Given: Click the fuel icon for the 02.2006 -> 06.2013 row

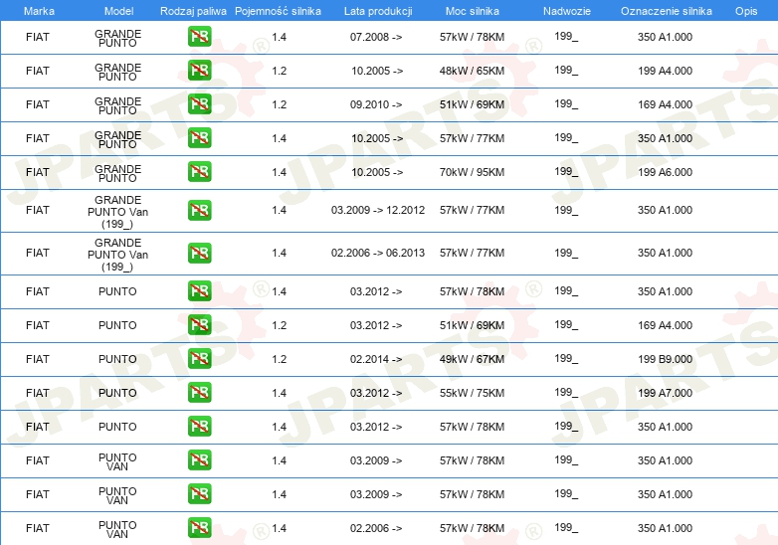Looking at the screenshot, I should (x=199, y=253).
